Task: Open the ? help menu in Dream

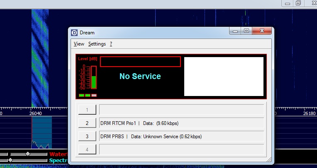Action: (111, 44)
